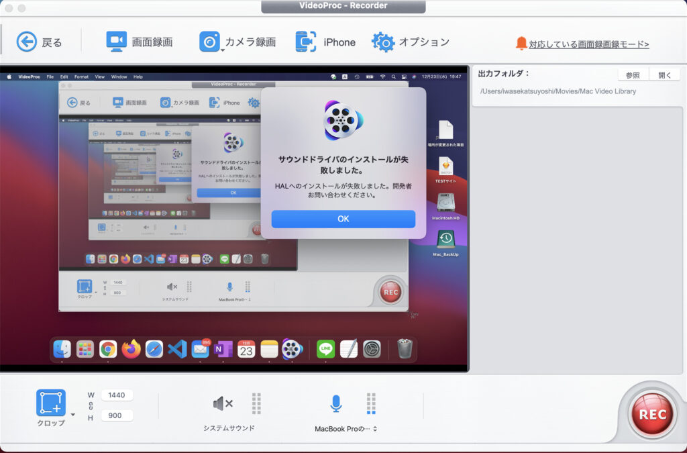Click 参照 to browse output folder

coord(633,75)
